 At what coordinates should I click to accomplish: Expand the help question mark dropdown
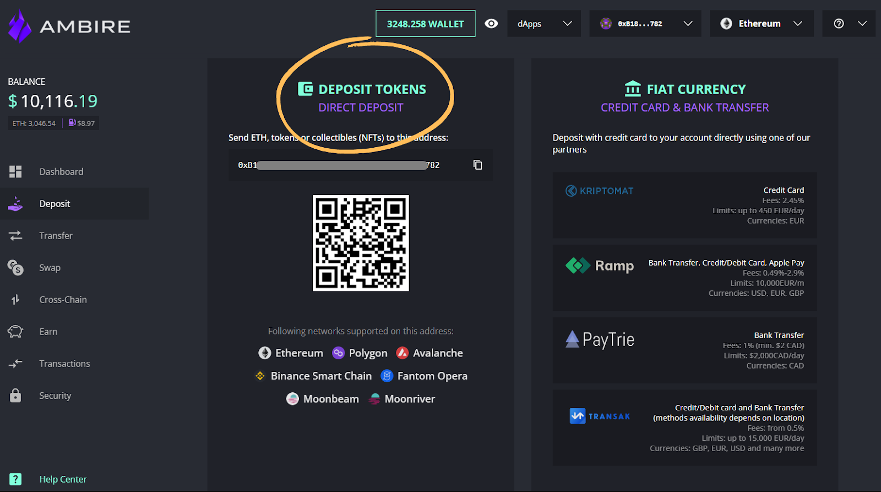point(849,24)
